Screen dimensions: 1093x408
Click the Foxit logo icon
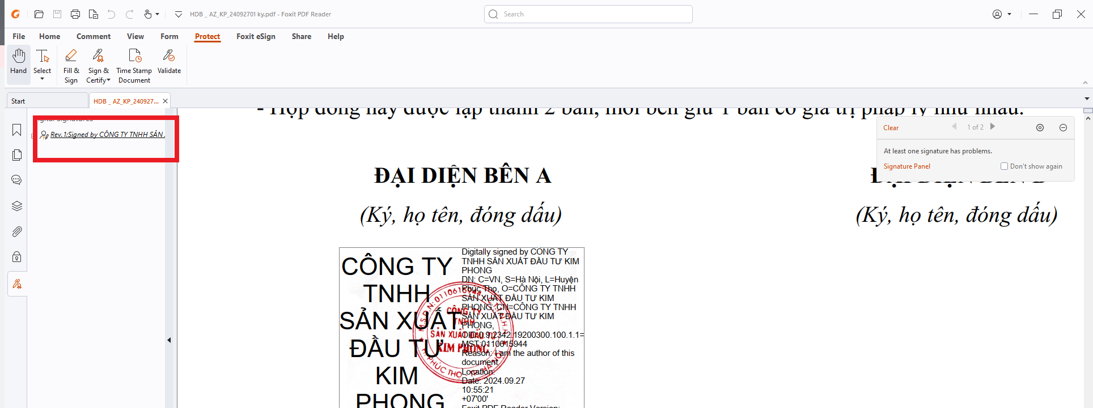tap(16, 14)
